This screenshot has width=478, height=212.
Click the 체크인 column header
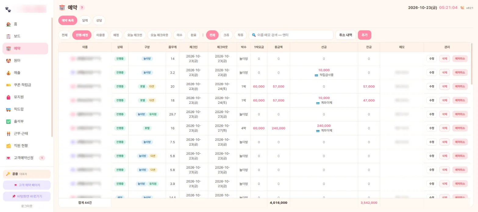(194, 47)
